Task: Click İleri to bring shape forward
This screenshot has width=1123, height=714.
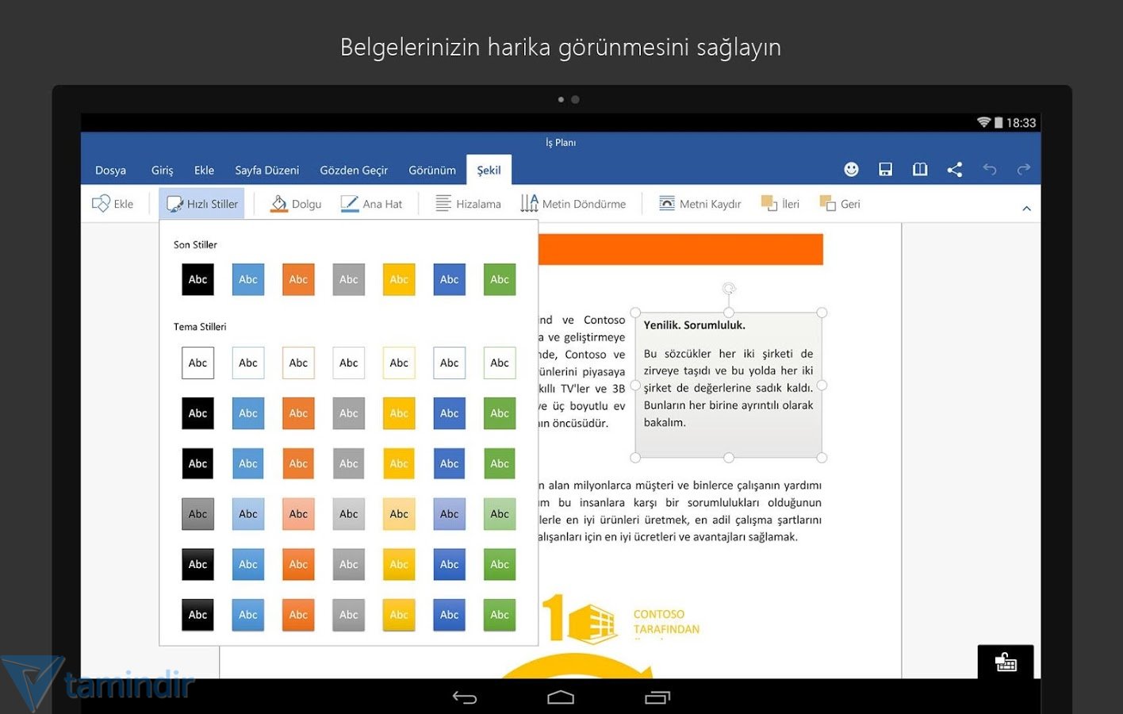Action: pos(780,203)
